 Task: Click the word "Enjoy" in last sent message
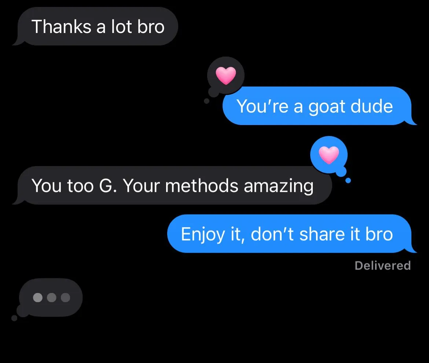pyautogui.click(x=203, y=235)
